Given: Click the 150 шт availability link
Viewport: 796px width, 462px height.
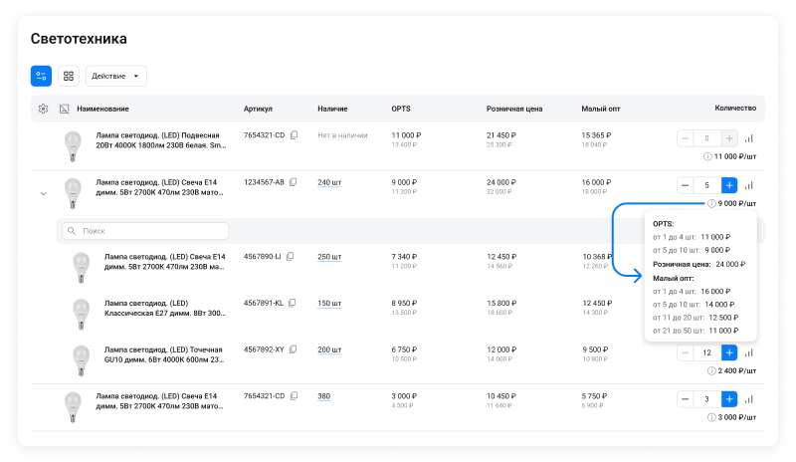Looking at the screenshot, I should pos(329,303).
